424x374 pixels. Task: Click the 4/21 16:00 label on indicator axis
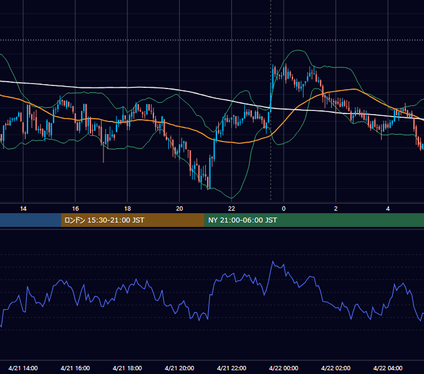tap(75, 368)
